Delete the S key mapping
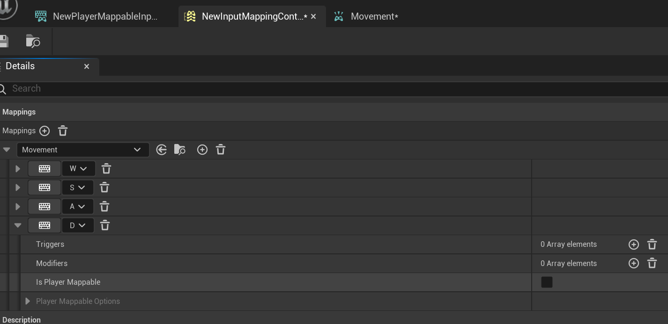The height and width of the screenshot is (324, 668). pyautogui.click(x=104, y=187)
